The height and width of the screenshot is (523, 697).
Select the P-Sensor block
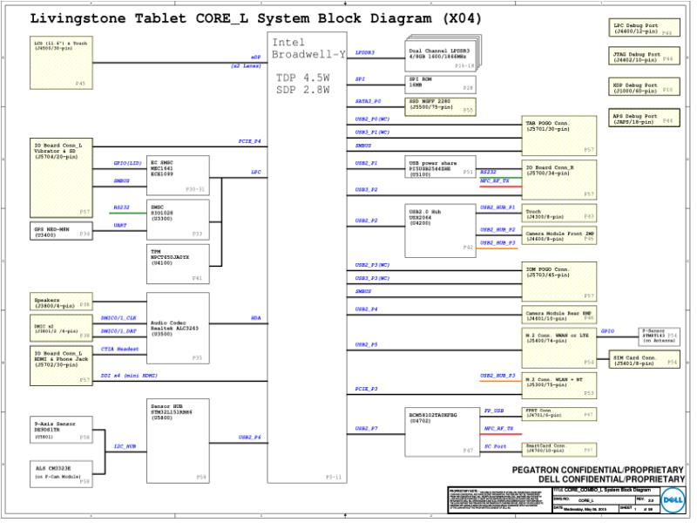coord(660,336)
